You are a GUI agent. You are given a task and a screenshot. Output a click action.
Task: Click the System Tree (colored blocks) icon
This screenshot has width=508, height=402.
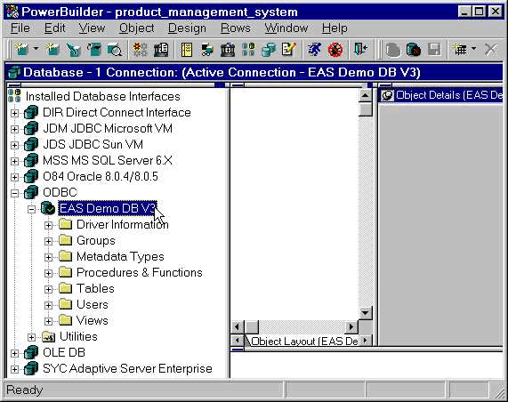tap(248, 50)
